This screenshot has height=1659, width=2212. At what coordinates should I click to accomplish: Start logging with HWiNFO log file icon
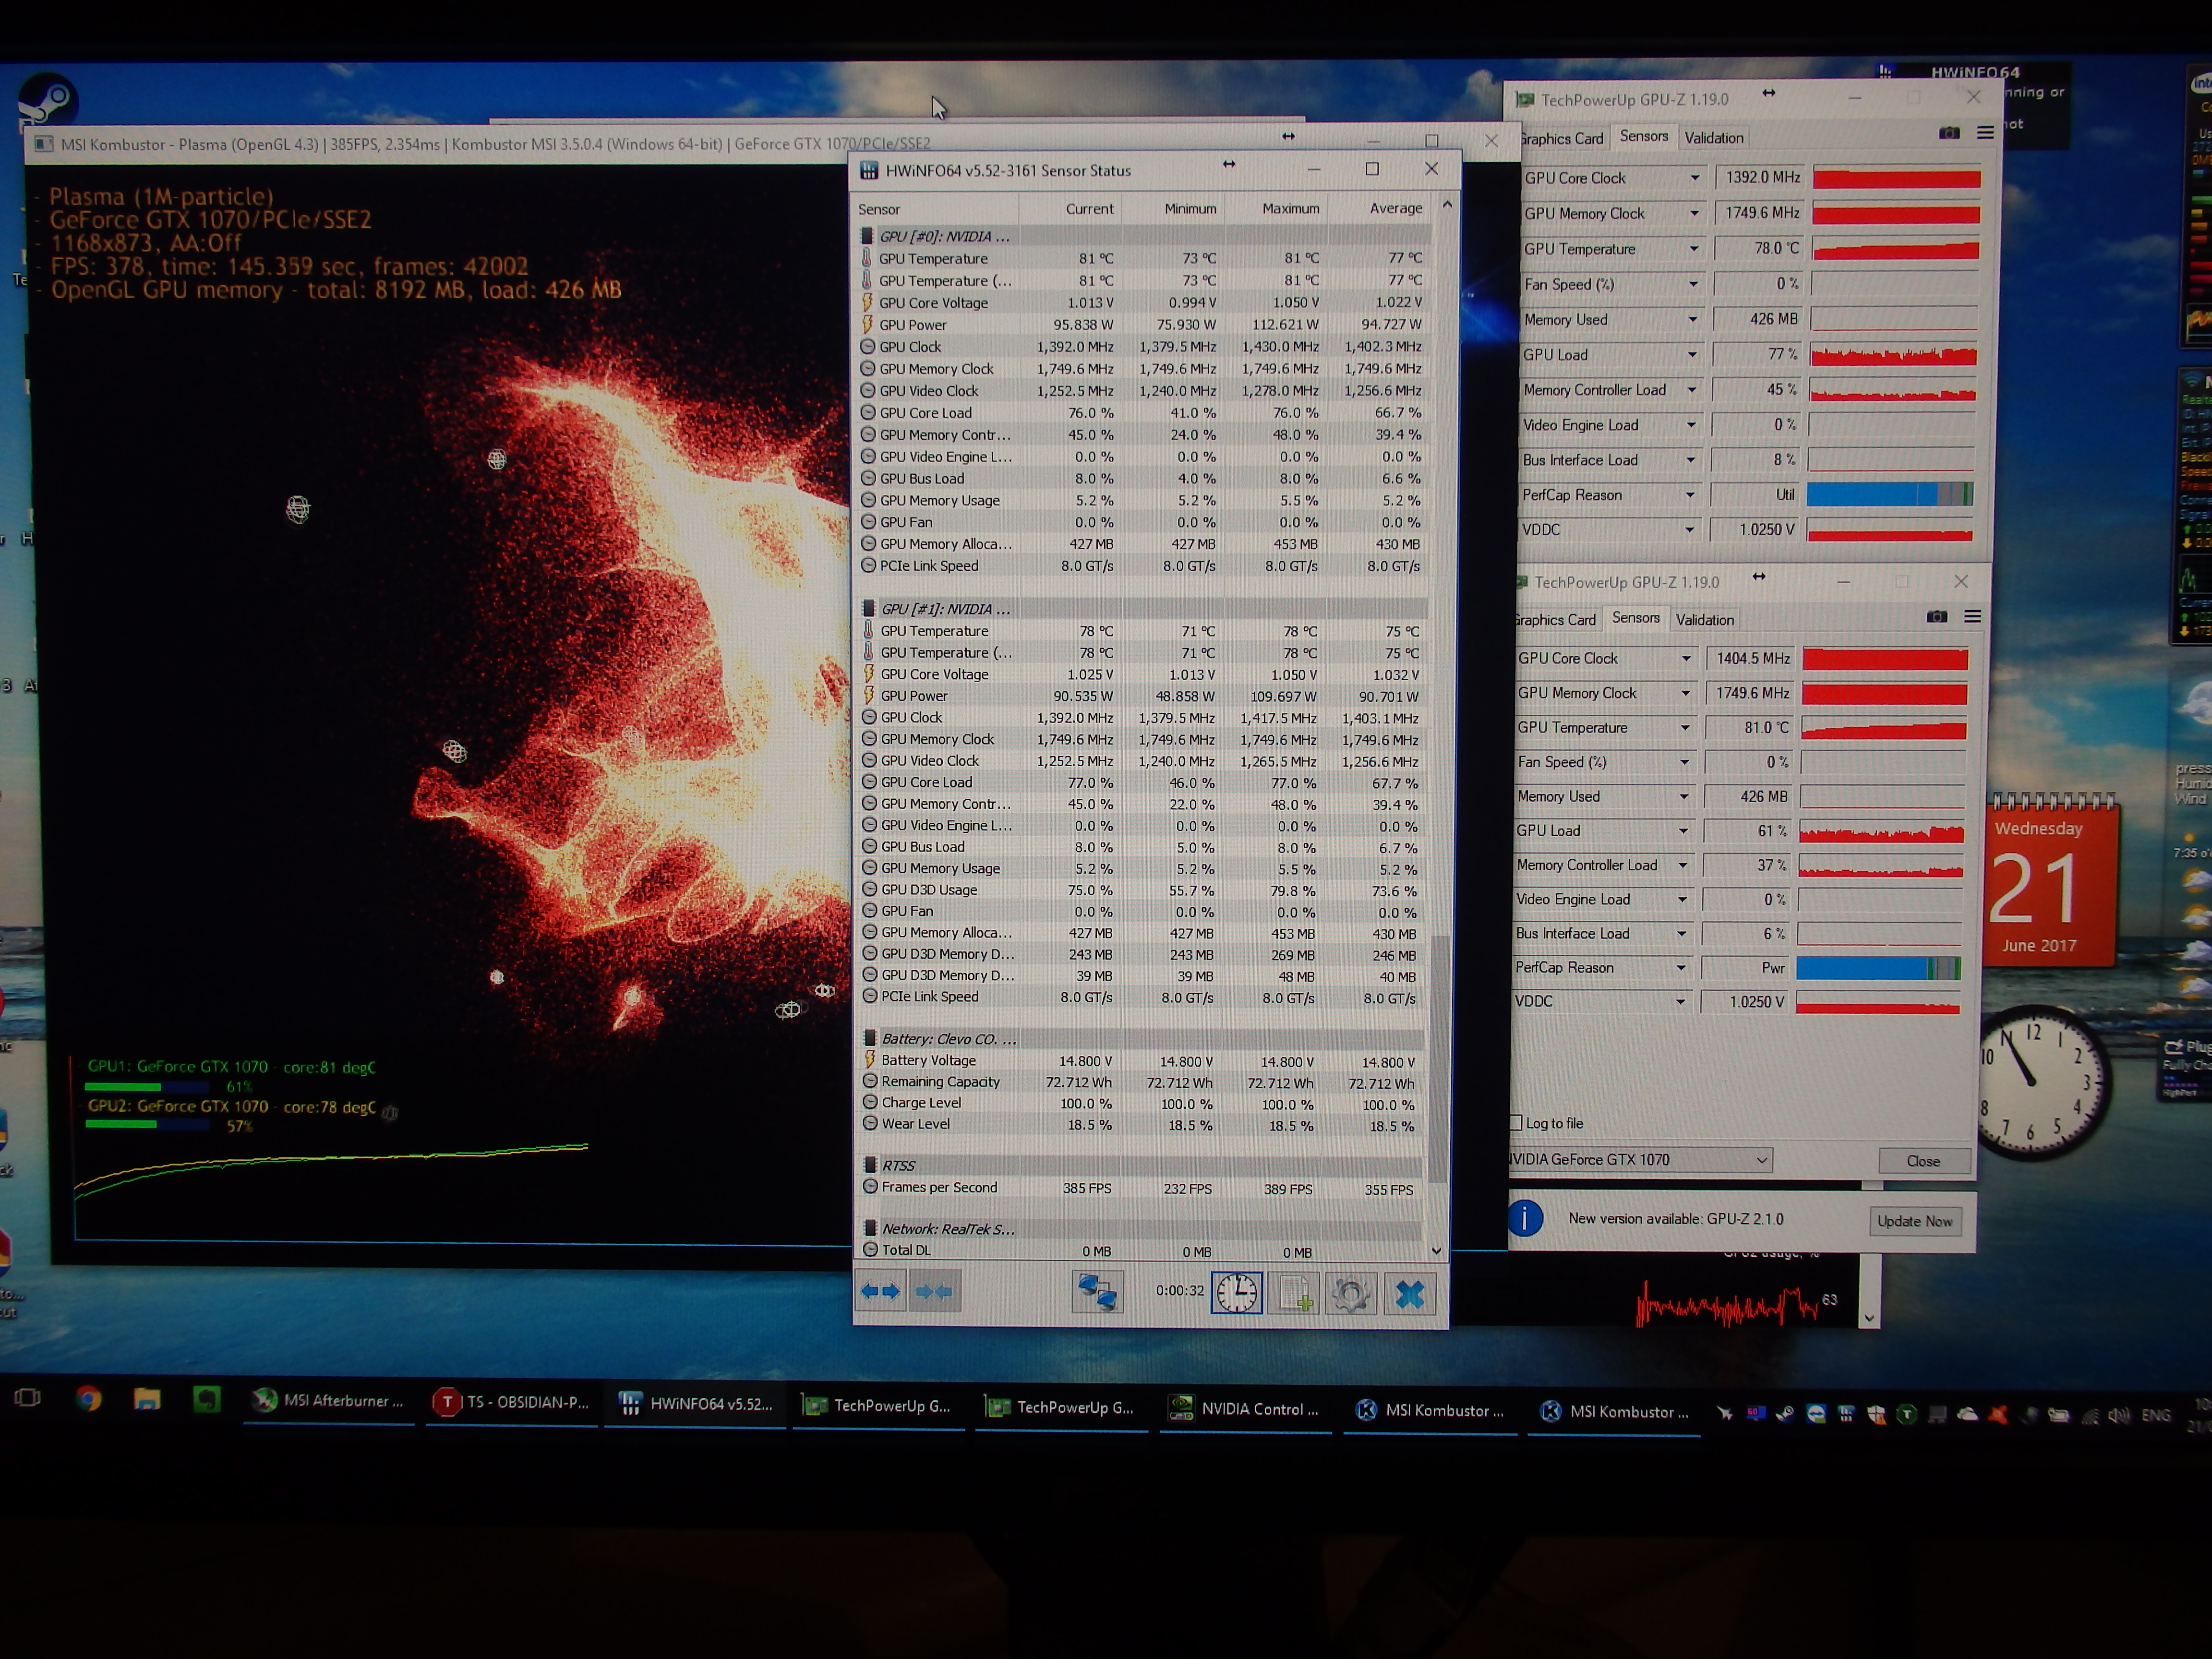[x=1295, y=1294]
